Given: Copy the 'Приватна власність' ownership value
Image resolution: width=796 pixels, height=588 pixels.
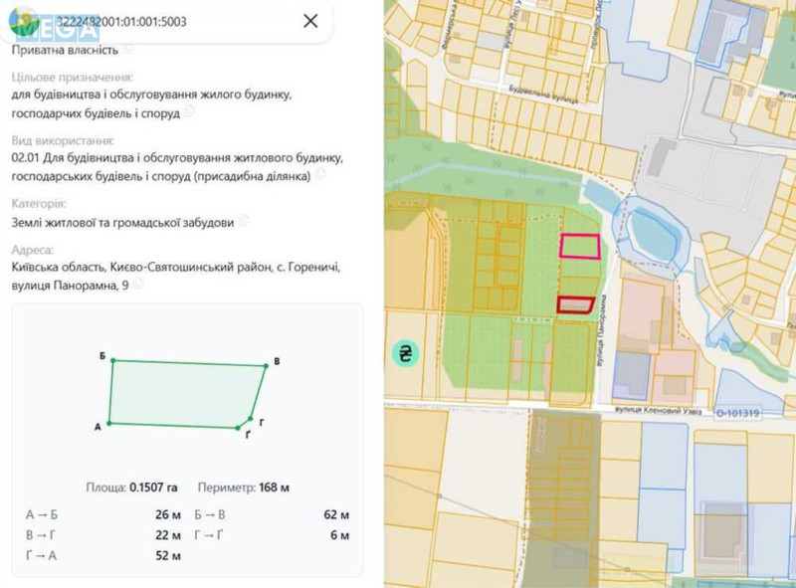Looking at the screenshot, I should click(x=129, y=48).
